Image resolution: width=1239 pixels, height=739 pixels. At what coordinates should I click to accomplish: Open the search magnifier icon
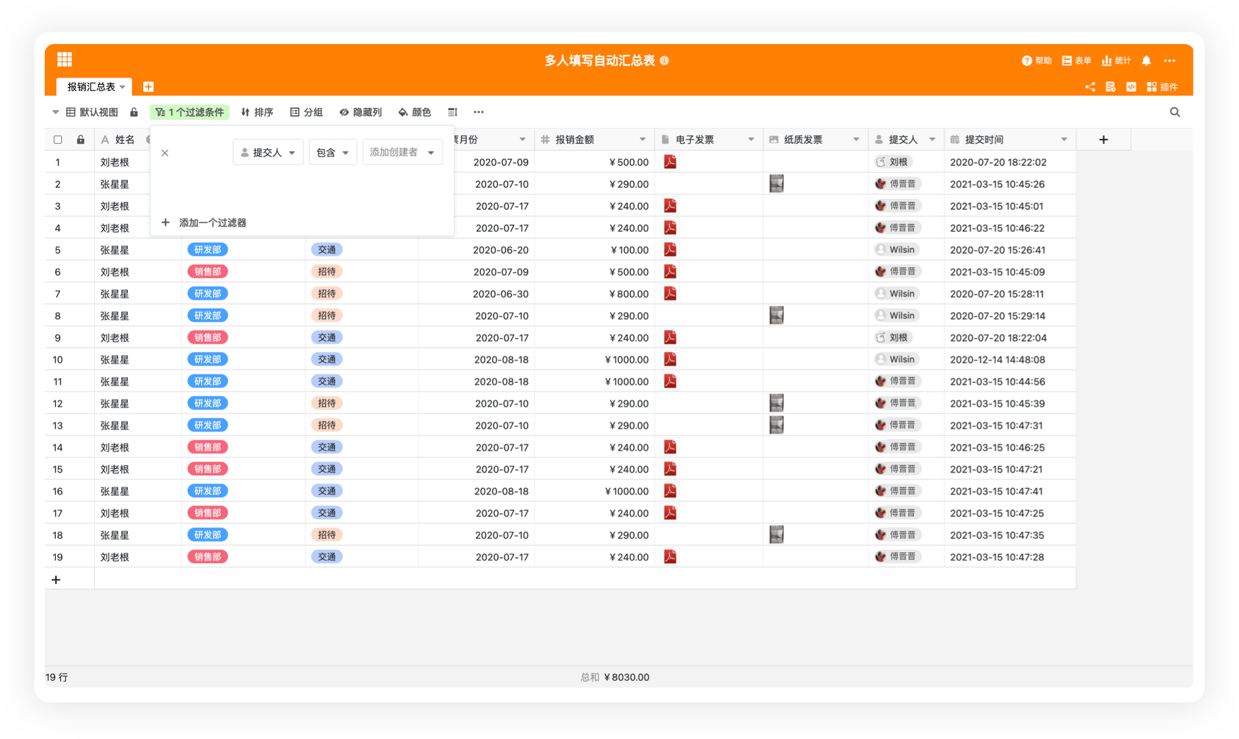tap(1174, 112)
